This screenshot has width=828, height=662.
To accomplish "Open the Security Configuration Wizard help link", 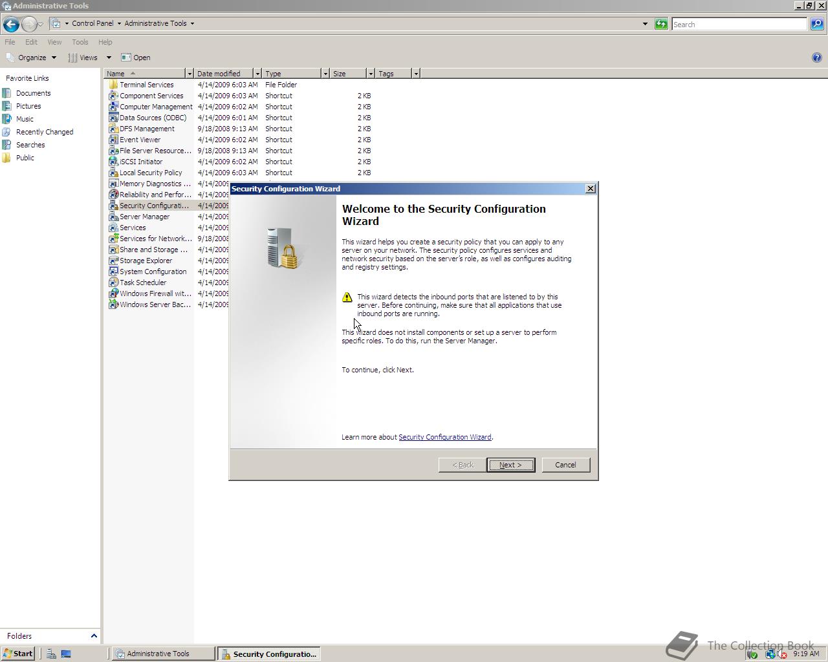I will (444, 437).
